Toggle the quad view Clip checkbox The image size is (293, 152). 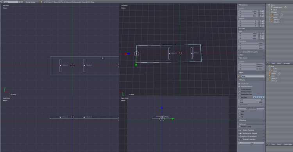pyautogui.click(x=239, y=117)
